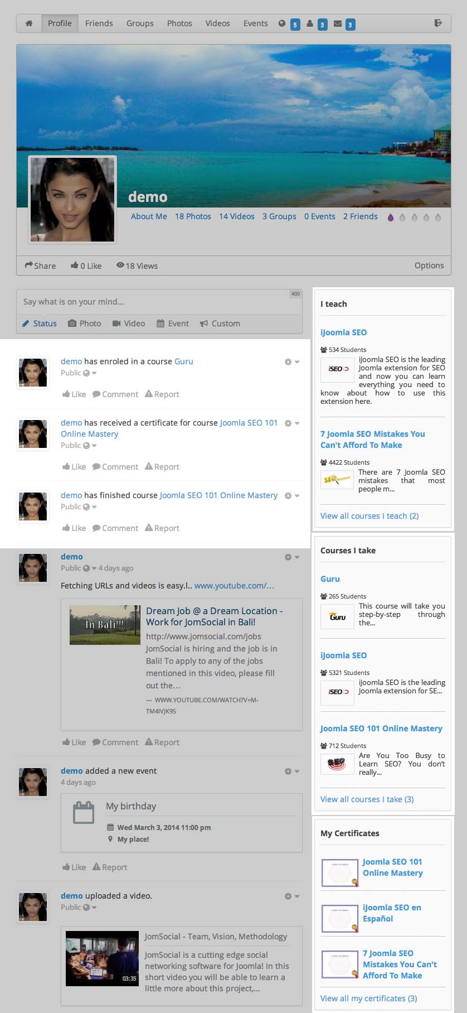
Task: Open the Videos tab
Action: click(217, 23)
